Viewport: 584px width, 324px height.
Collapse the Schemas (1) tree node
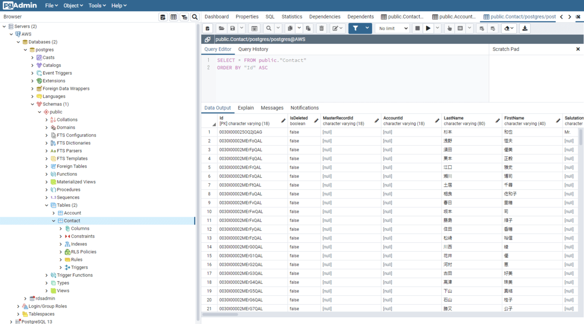[33, 104]
